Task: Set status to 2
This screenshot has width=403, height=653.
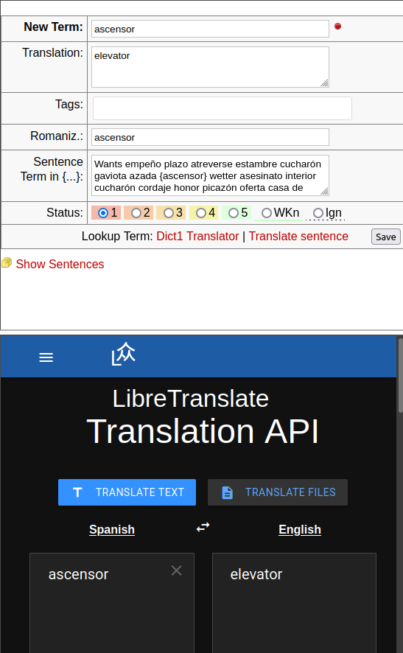Action: 136,213
